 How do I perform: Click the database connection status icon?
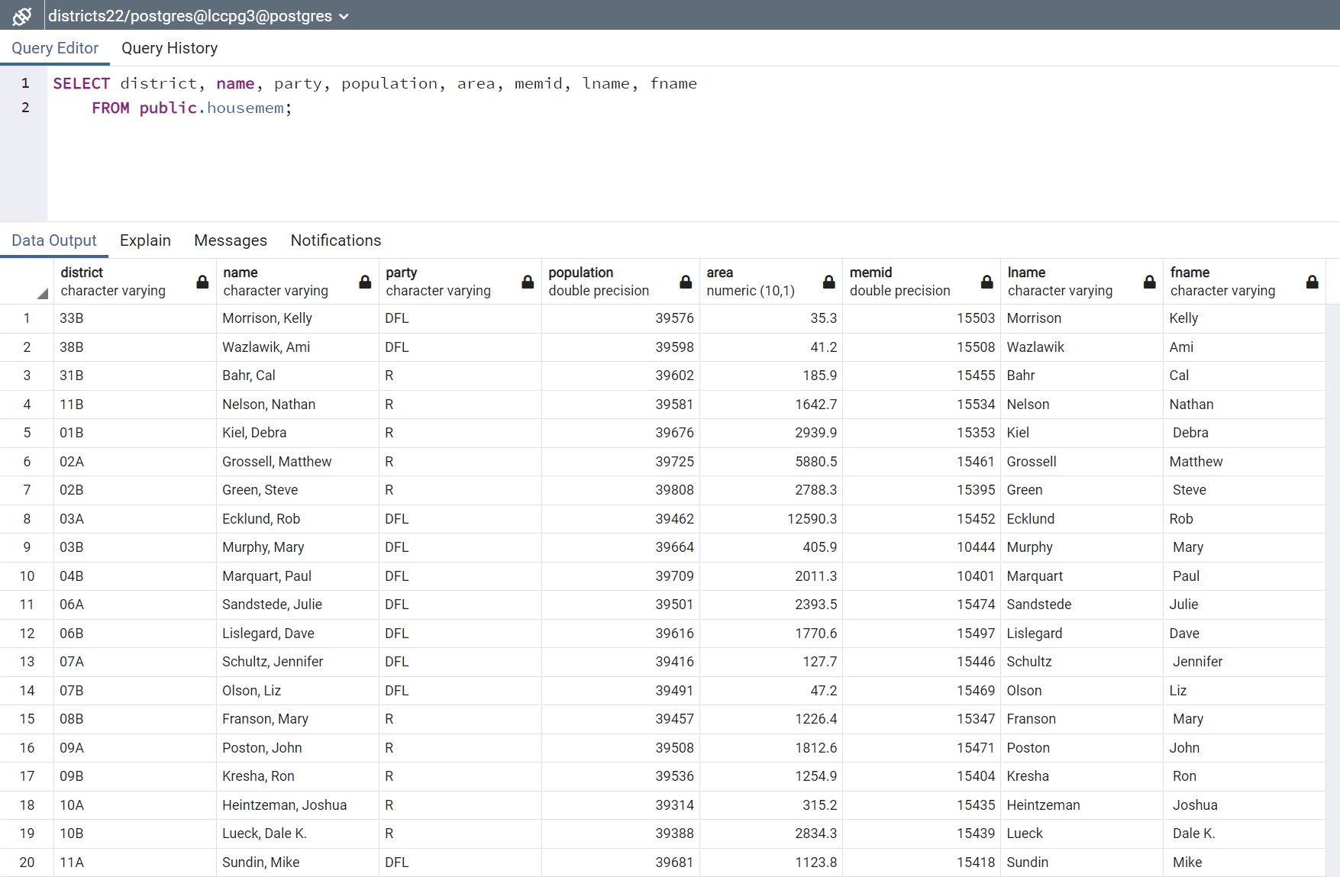tap(22, 16)
